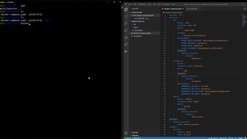Open the Extensions view
The image size is (247, 139).
click(126, 44)
